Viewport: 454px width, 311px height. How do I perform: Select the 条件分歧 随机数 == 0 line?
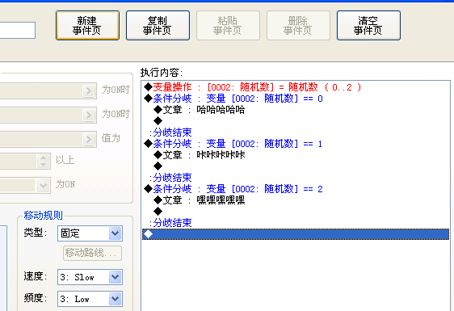[x=296, y=99]
